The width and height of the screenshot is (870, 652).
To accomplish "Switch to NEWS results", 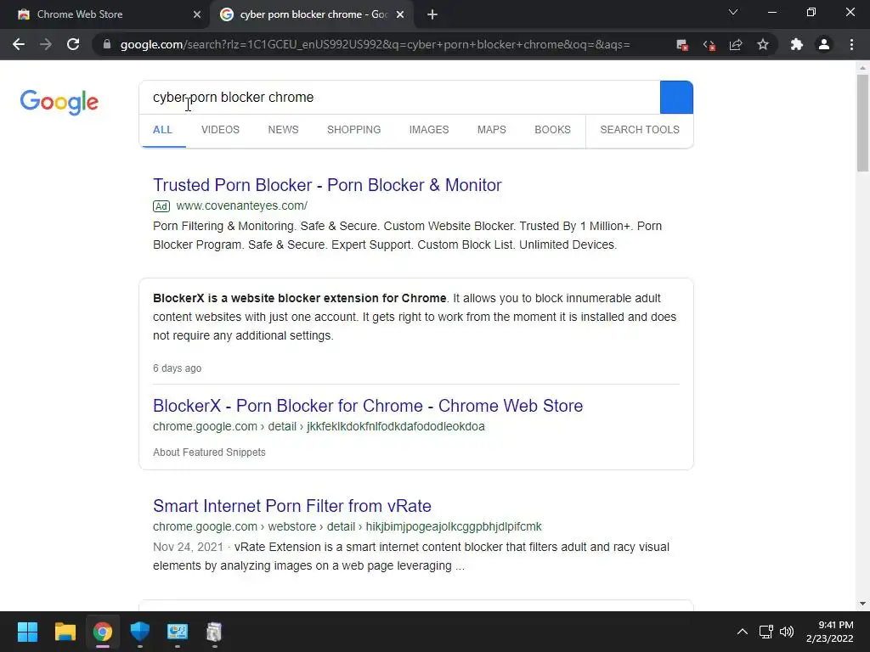I will click(x=283, y=130).
